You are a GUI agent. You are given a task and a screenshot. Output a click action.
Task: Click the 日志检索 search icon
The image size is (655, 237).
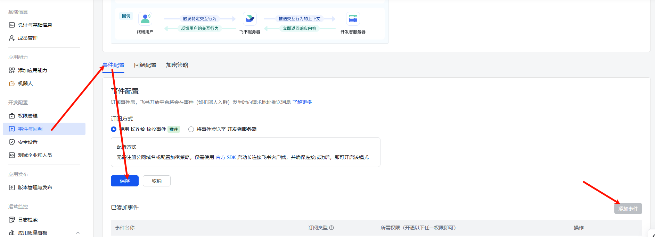coord(12,220)
